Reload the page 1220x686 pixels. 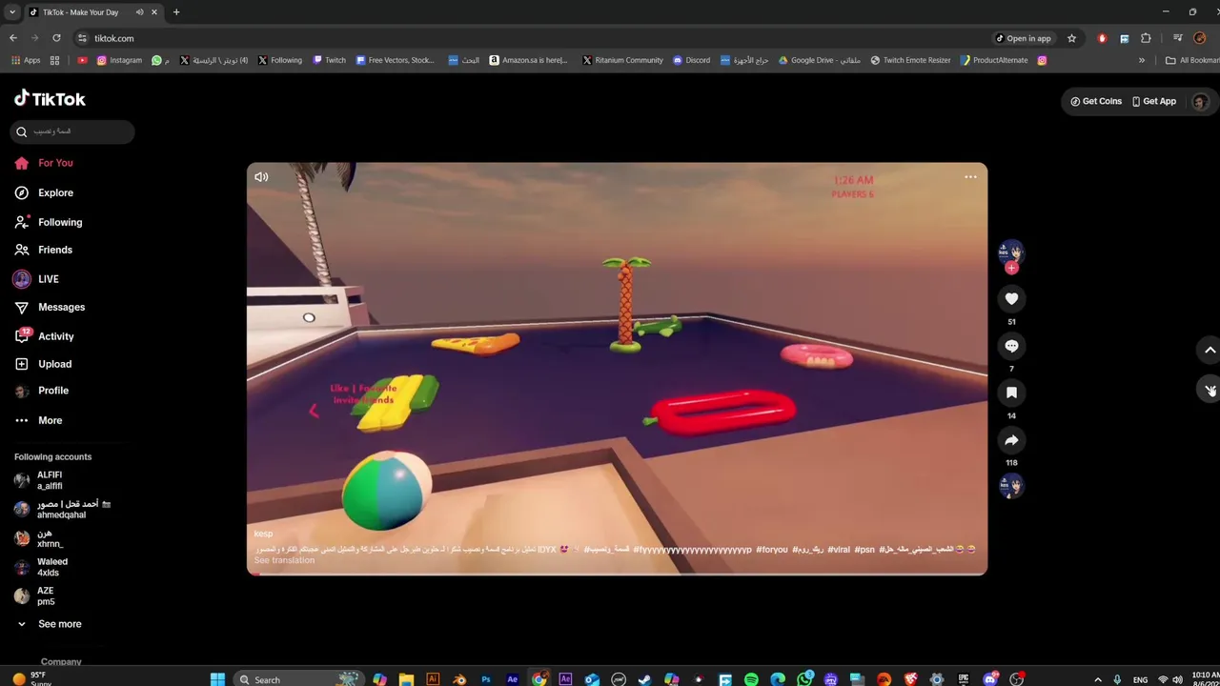pyautogui.click(x=56, y=38)
